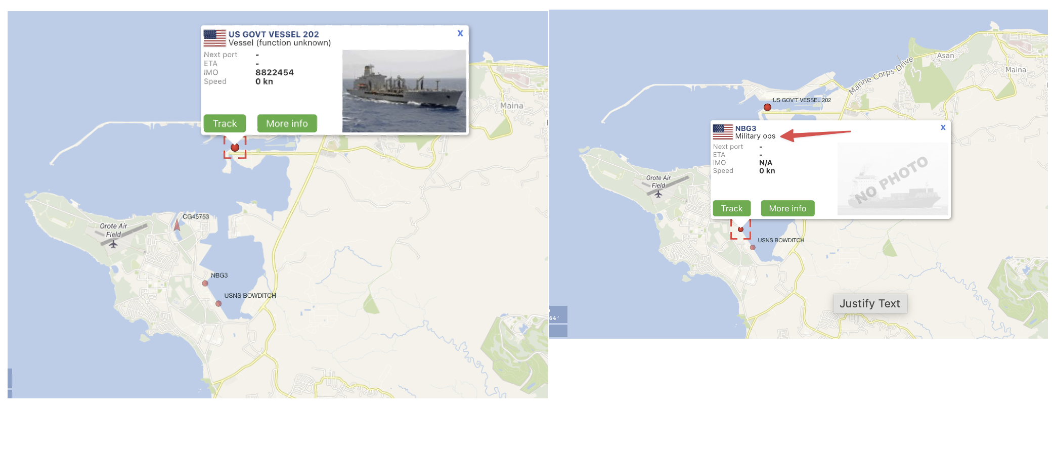Select USNS BOWDITCH marker in right map
The width and height of the screenshot is (1053, 457).
point(753,248)
